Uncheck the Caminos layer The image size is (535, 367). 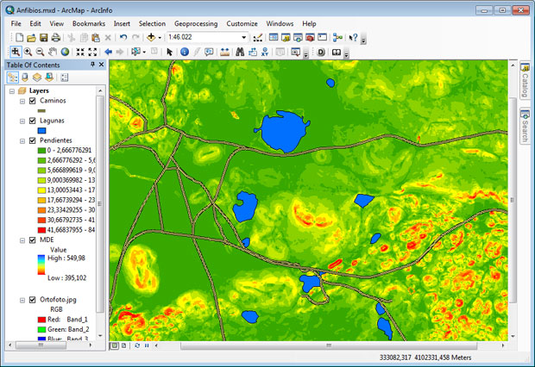(33, 101)
